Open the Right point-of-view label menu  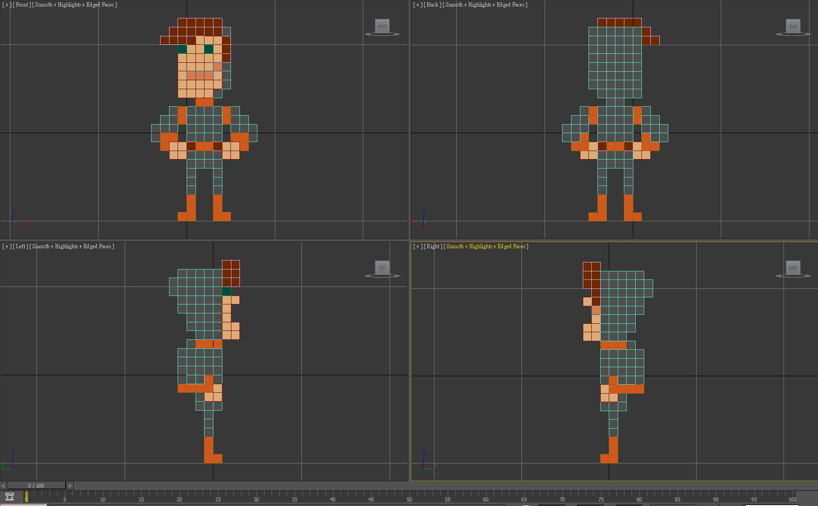pos(433,246)
